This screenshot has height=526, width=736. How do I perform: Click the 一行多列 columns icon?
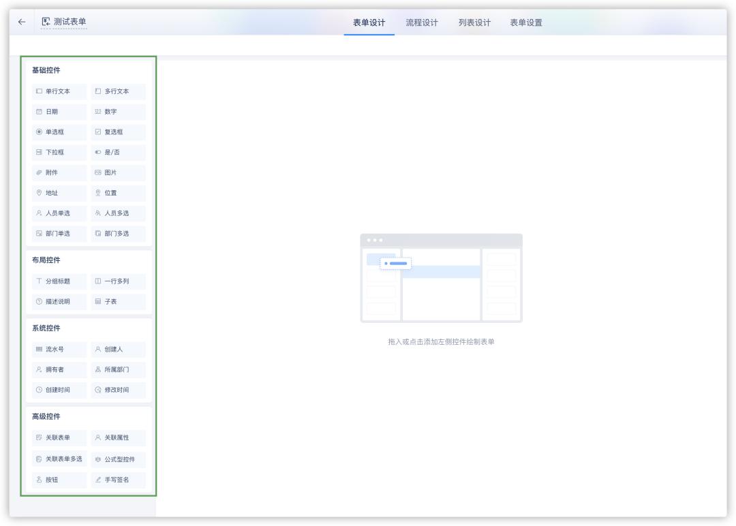point(98,281)
